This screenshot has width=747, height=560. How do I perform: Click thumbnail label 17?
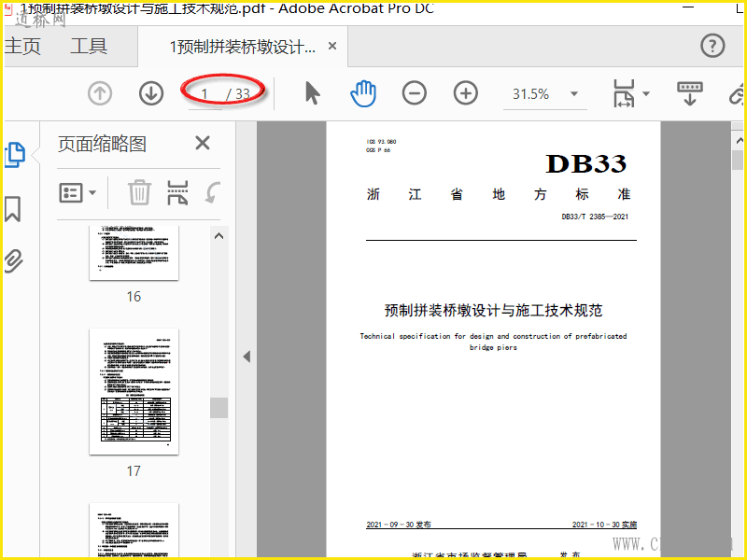[134, 471]
